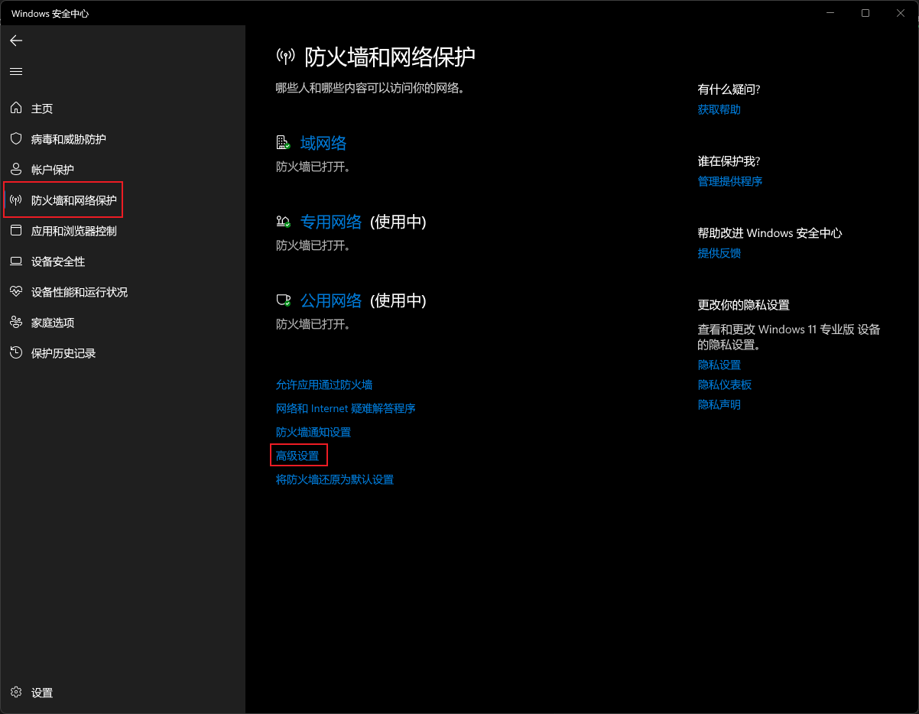Image resolution: width=919 pixels, height=714 pixels.
Task: Toggle the hamburger navigation menu
Action: point(16,71)
